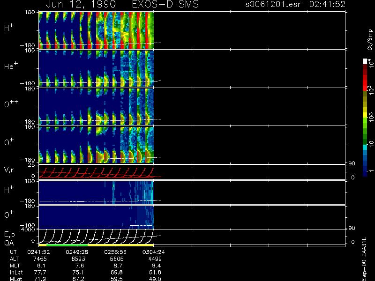Click the altitude value '4499'
The height and width of the screenshot is (281, 375).
pyautogui.click(x=155, y=259)
